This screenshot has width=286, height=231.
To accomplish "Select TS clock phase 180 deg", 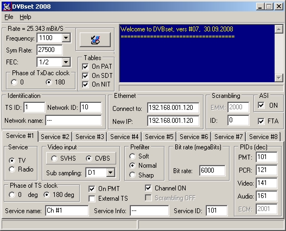I will 47,195.
